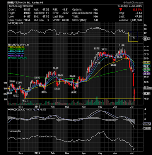Click the Technology / Internet sector label
Viewport: 152px width, 155px height.
pos(21,6)
